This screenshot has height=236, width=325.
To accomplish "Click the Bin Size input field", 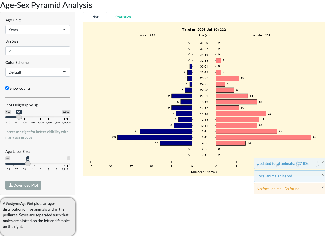I will 38,51.
